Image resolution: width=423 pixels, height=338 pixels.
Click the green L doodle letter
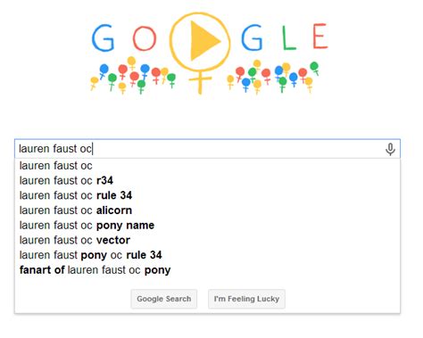[x=288, y=37]
